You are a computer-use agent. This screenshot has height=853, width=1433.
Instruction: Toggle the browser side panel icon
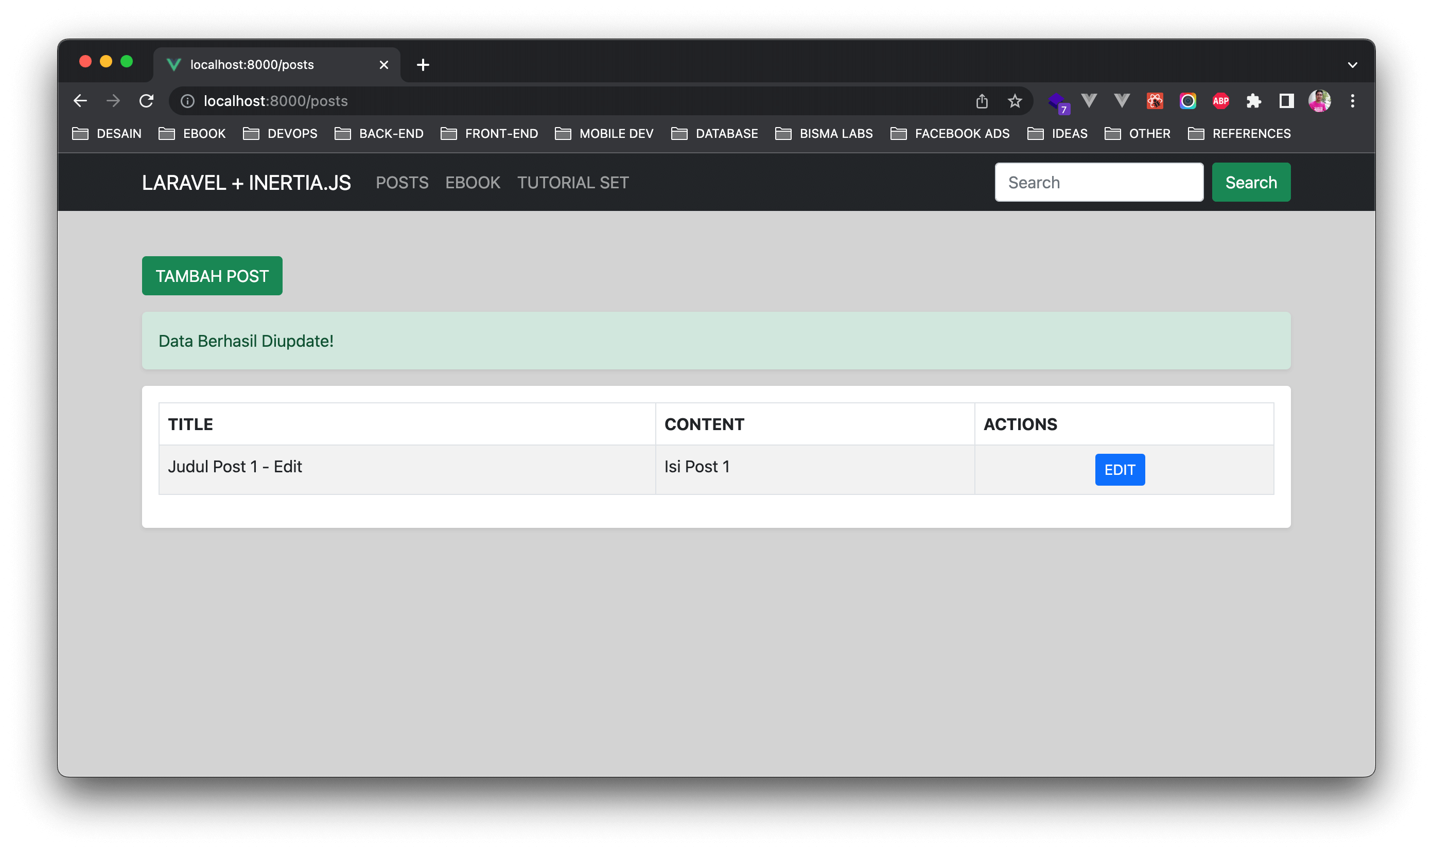point(1286,101)
